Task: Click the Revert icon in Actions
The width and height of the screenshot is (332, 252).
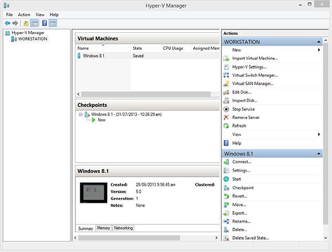Action: point(226,196)
